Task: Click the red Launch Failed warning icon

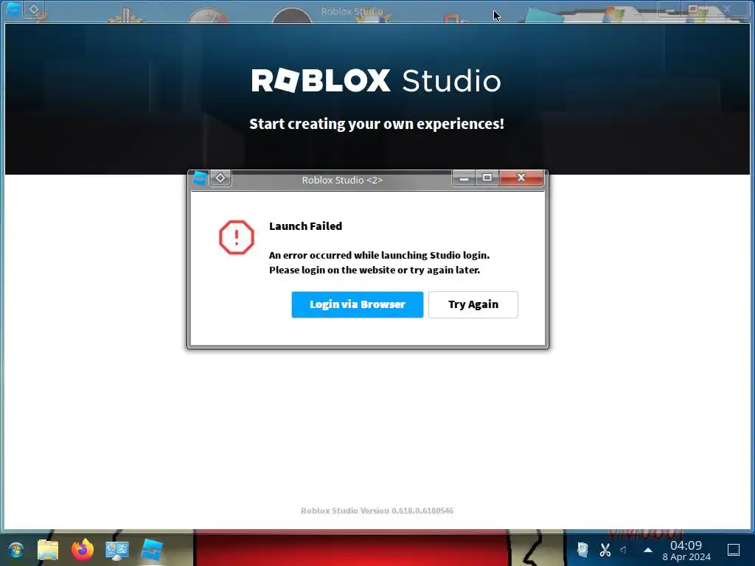Action: [237, 237]
